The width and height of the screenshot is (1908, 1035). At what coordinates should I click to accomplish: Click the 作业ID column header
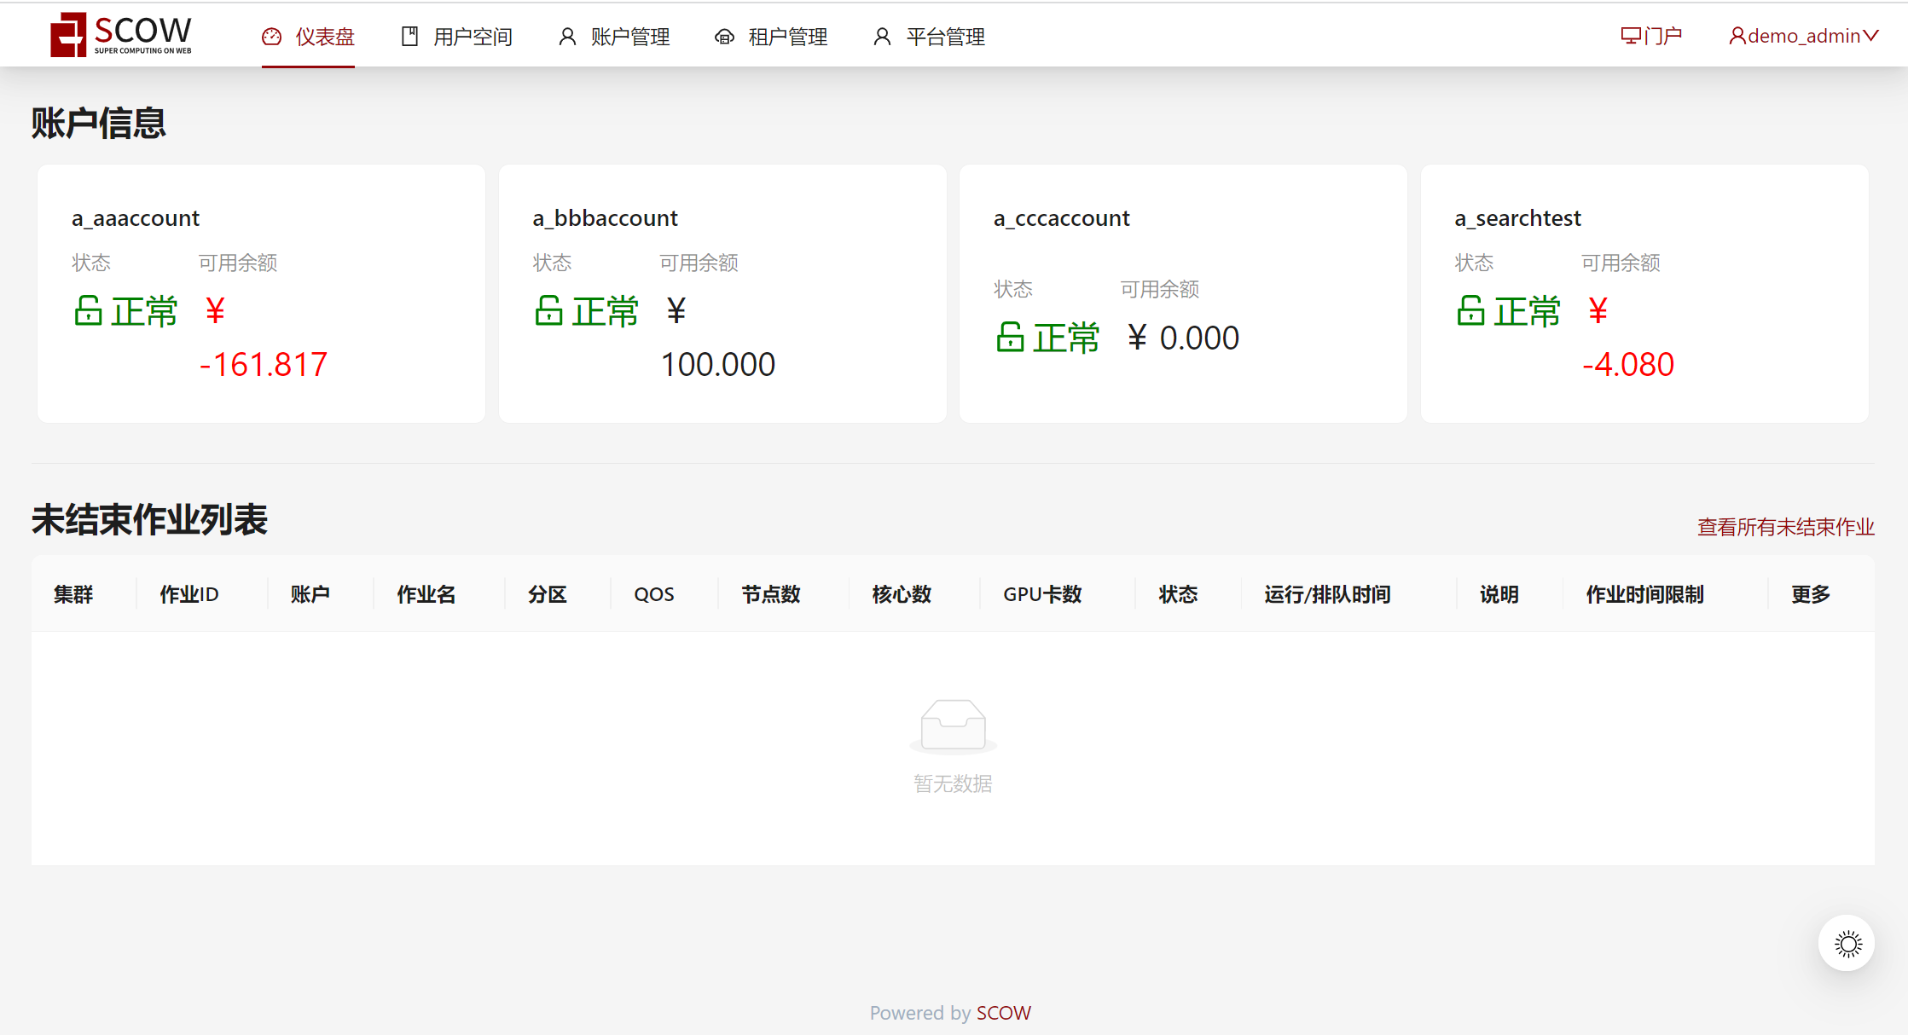(189, 594)
